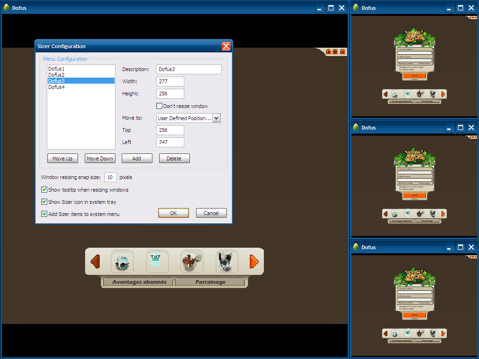
Task: Add a new Sizer menu entry
Action: (137, 158)
